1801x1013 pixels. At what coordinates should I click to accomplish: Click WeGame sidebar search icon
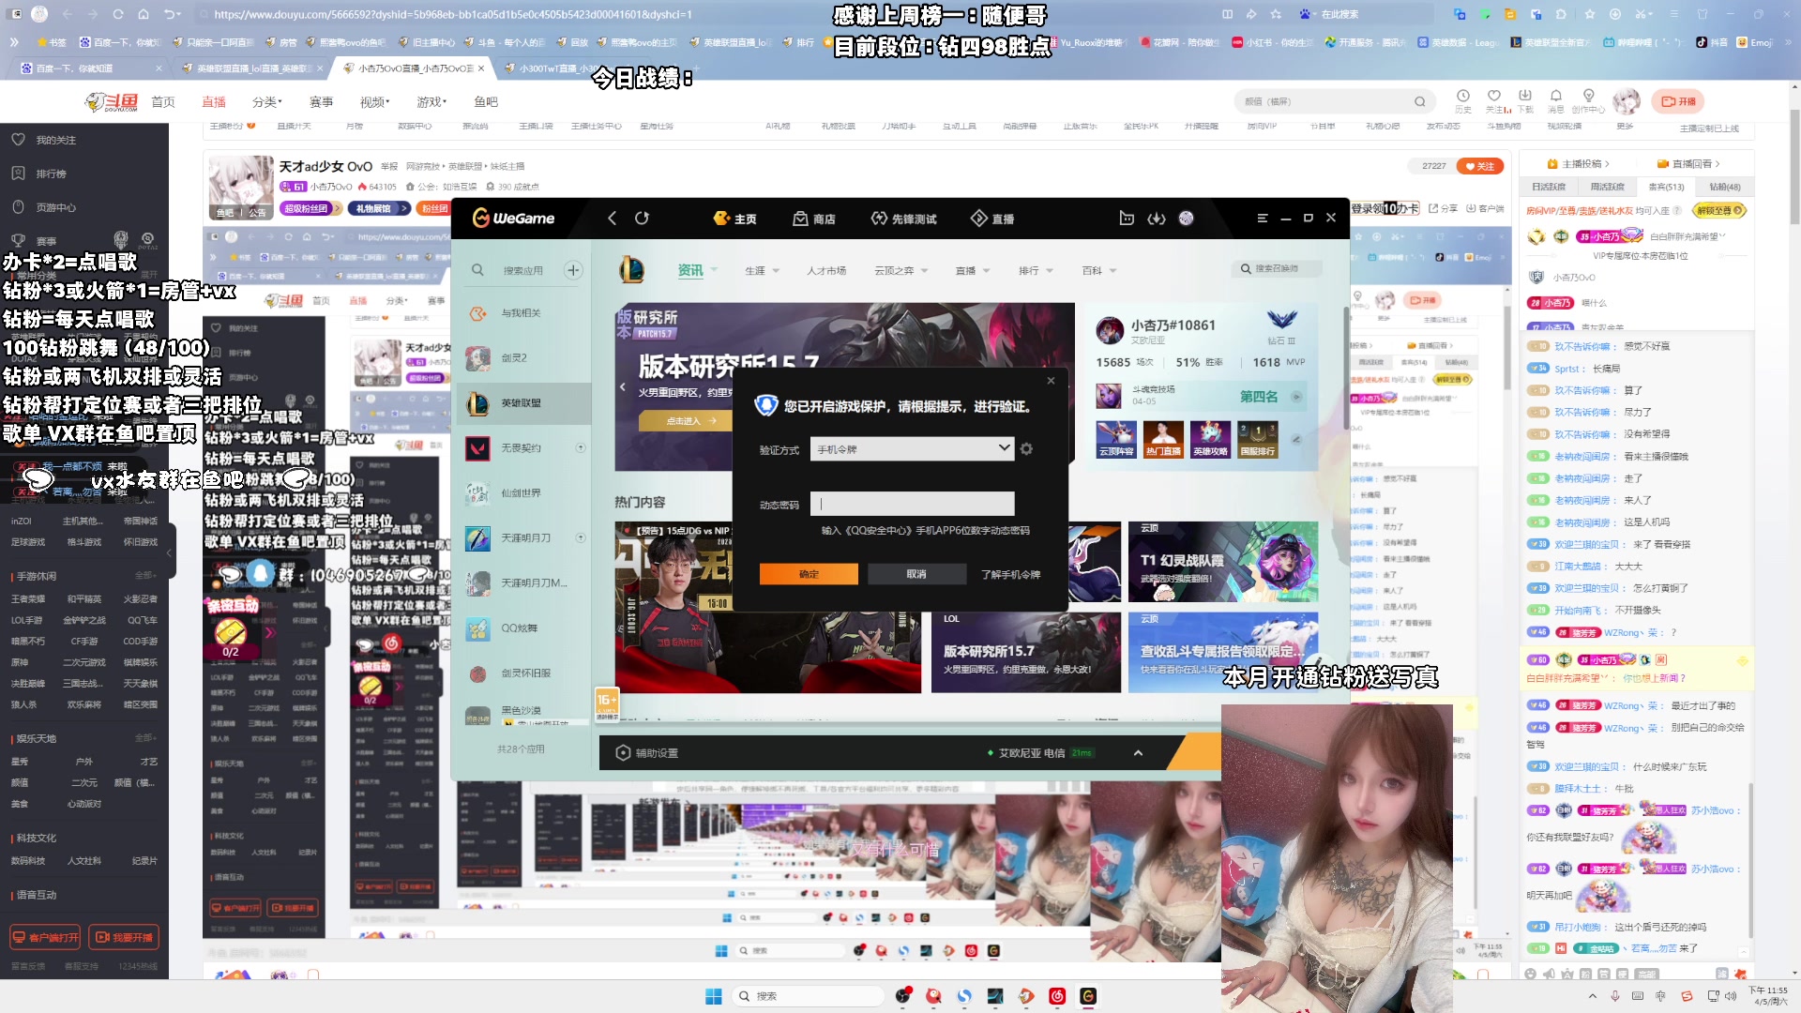click(477, 270)
